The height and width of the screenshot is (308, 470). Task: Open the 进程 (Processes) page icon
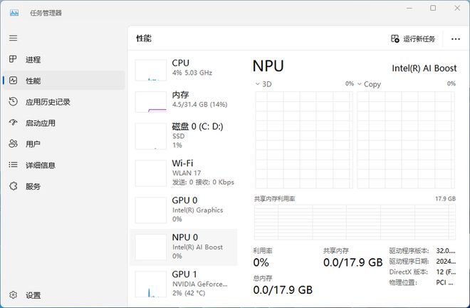pyautogui.click(x=13, y=59)
